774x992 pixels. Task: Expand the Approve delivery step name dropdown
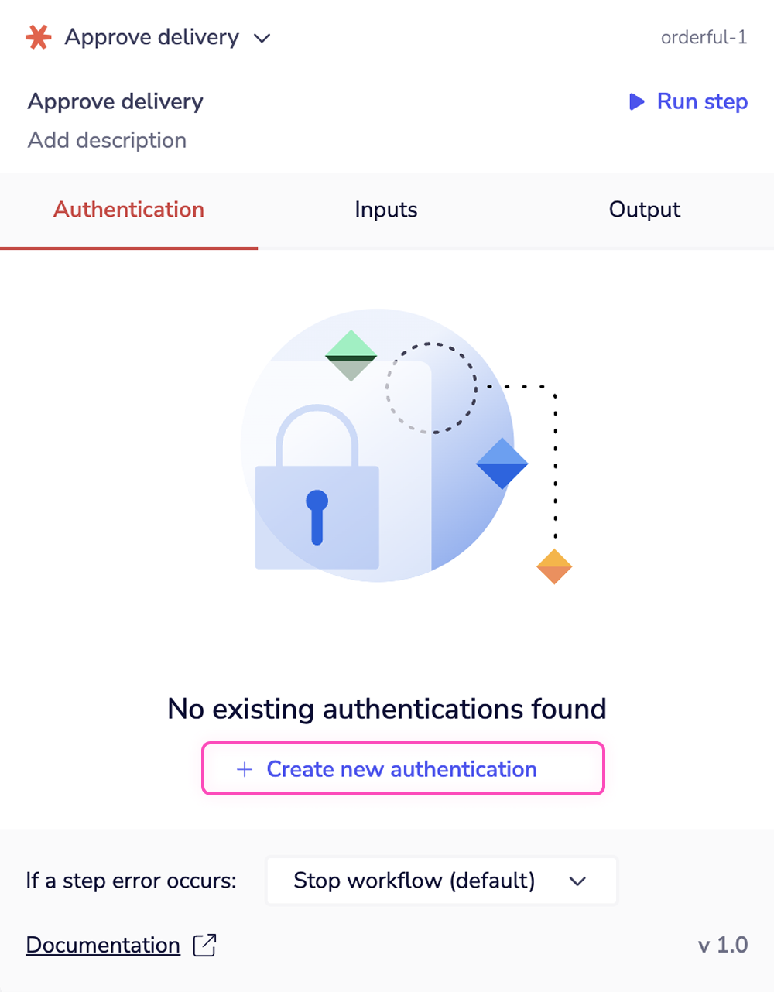(262, 38)
